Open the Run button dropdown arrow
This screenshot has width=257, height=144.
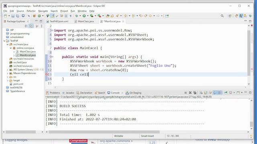click(88, 16)
